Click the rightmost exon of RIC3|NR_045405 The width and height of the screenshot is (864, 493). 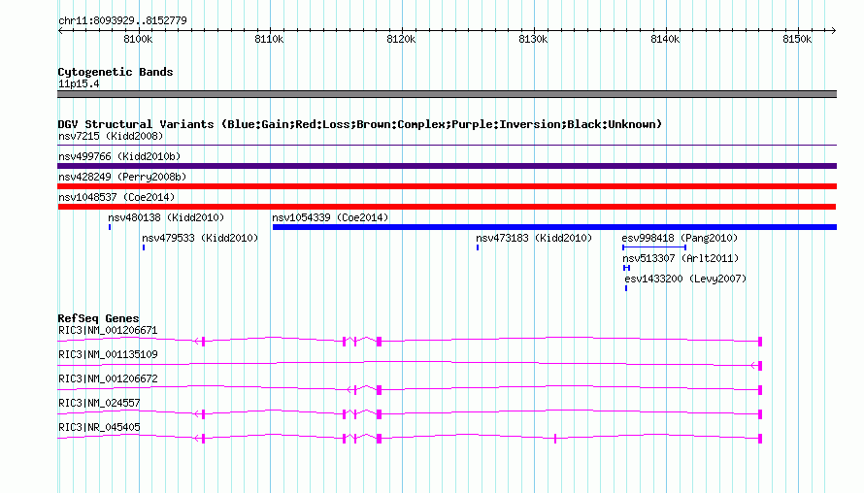tap(760, 439)
